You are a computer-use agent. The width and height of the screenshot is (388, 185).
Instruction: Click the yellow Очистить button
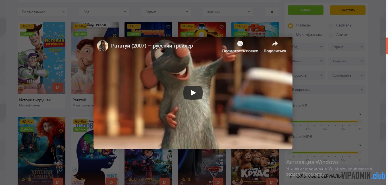348,10
